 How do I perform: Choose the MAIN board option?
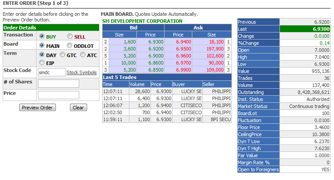[42, 46]
